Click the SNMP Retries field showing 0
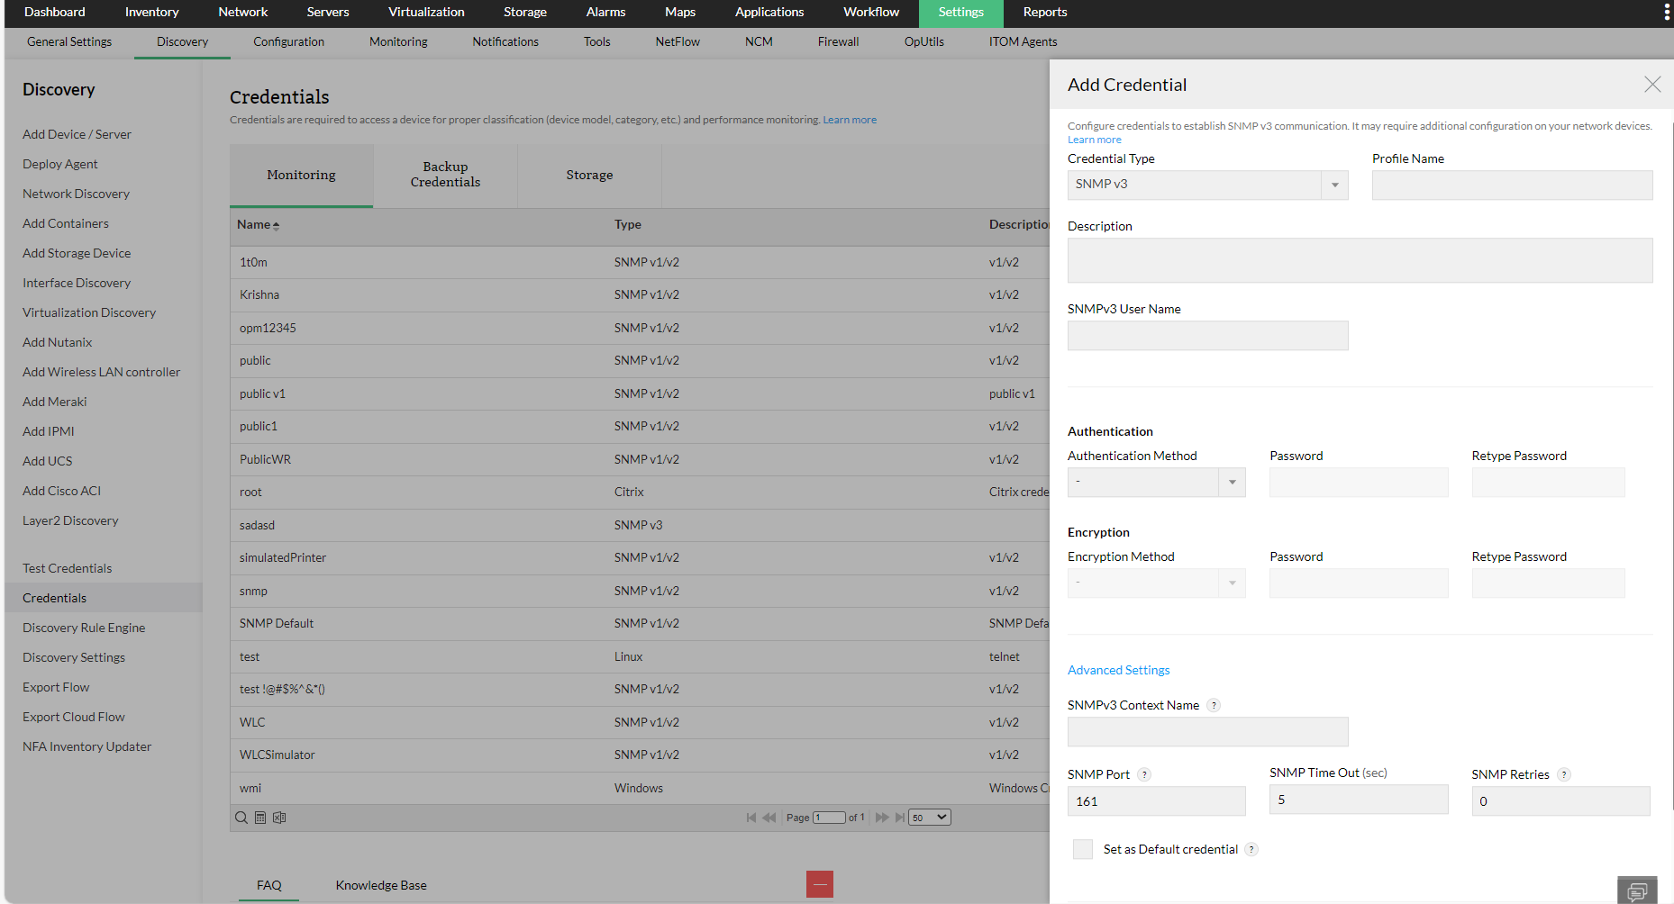 pos(1560,800)
